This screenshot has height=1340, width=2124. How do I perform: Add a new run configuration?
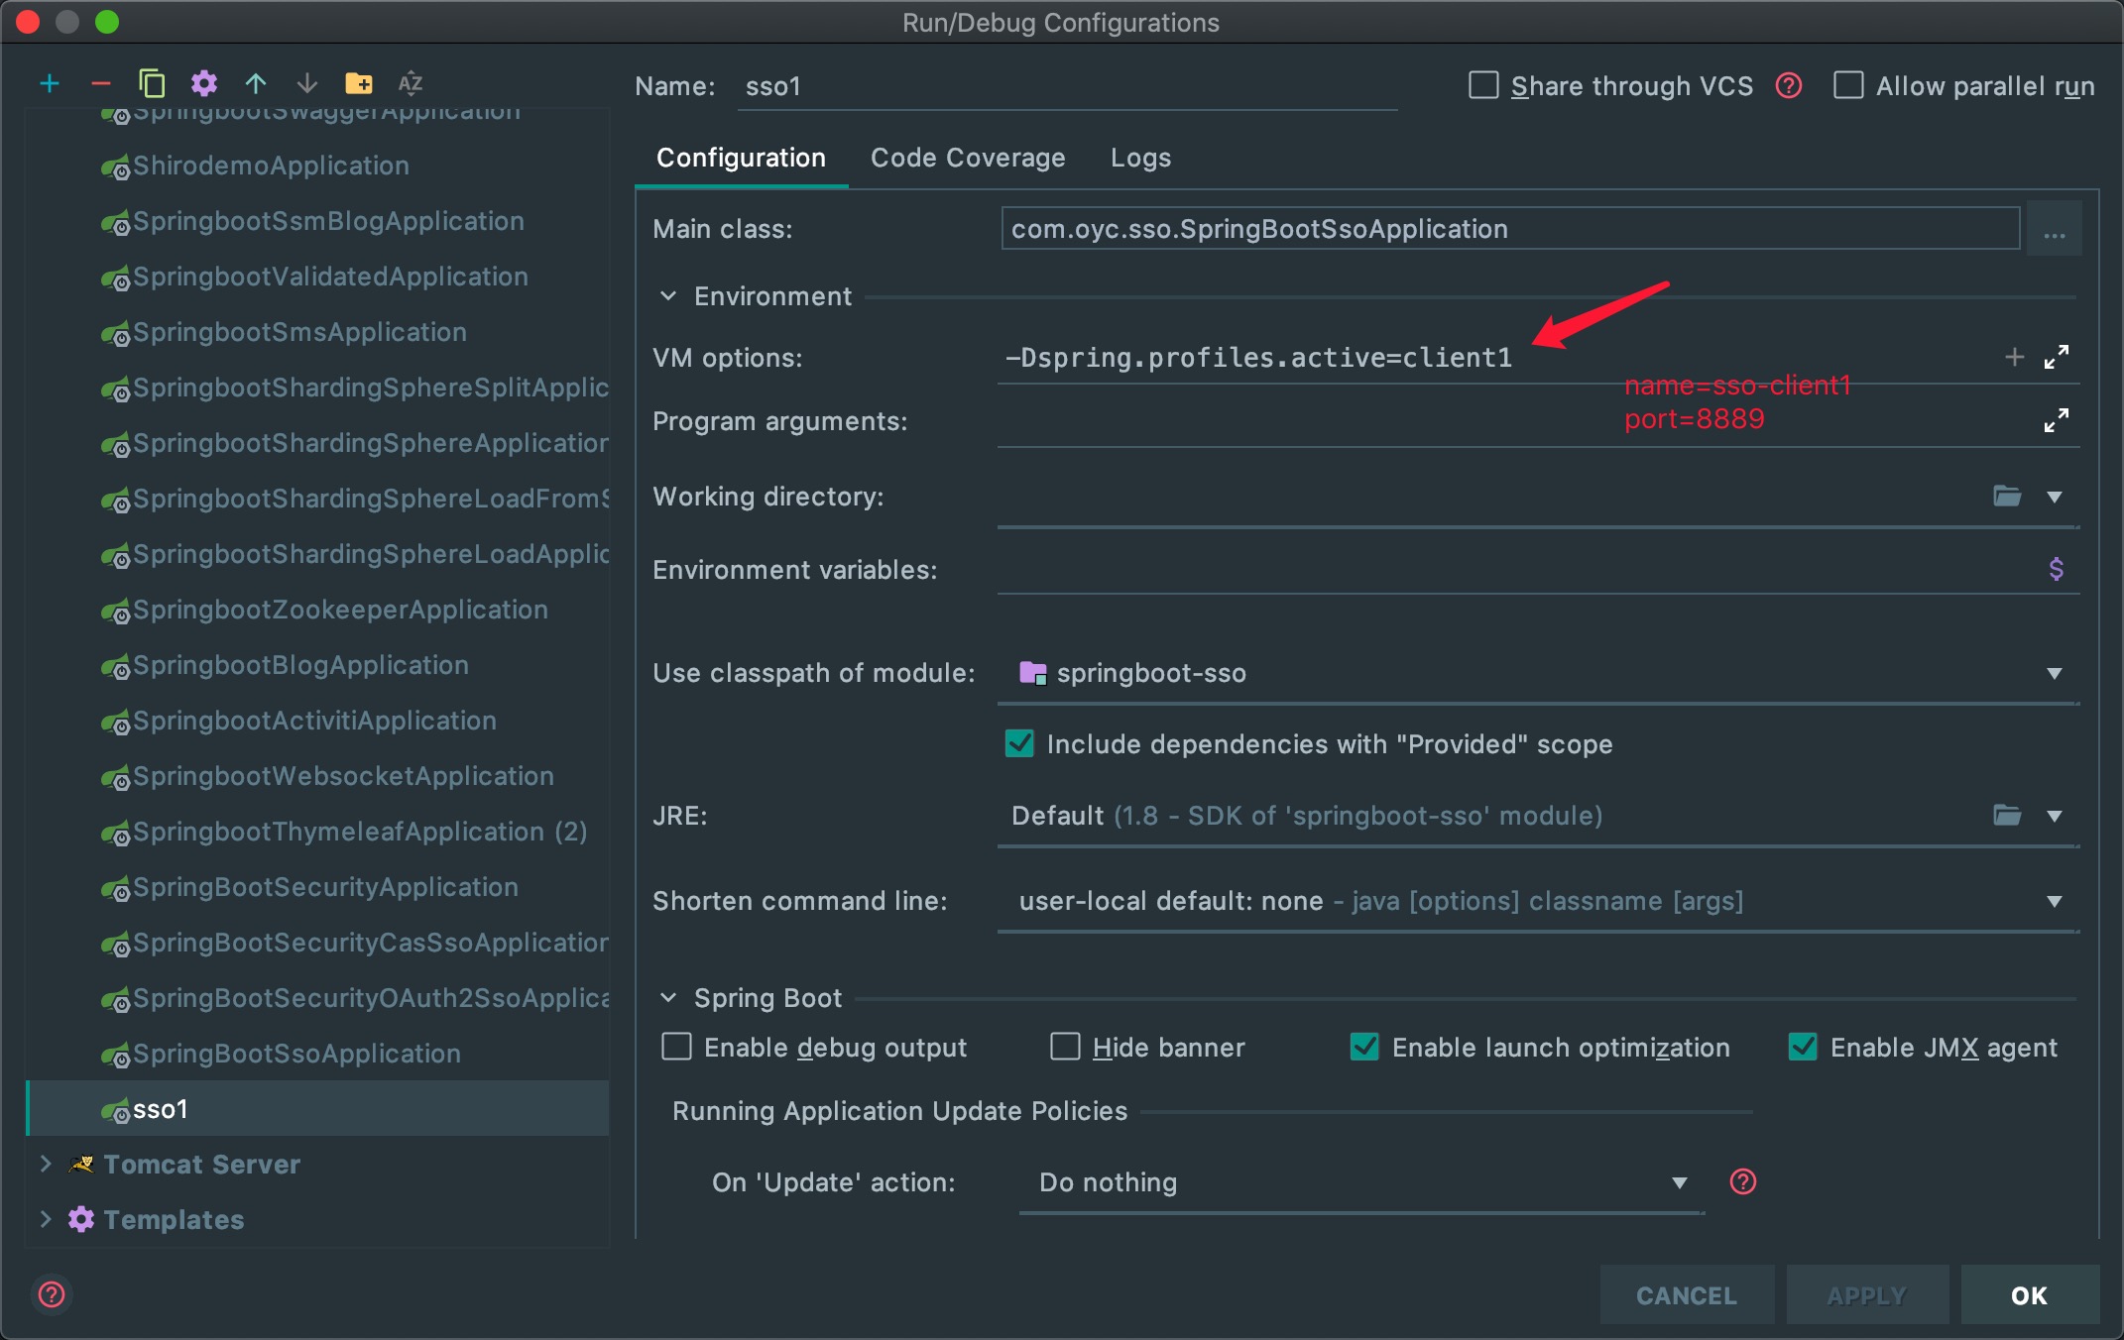(49, 83)
